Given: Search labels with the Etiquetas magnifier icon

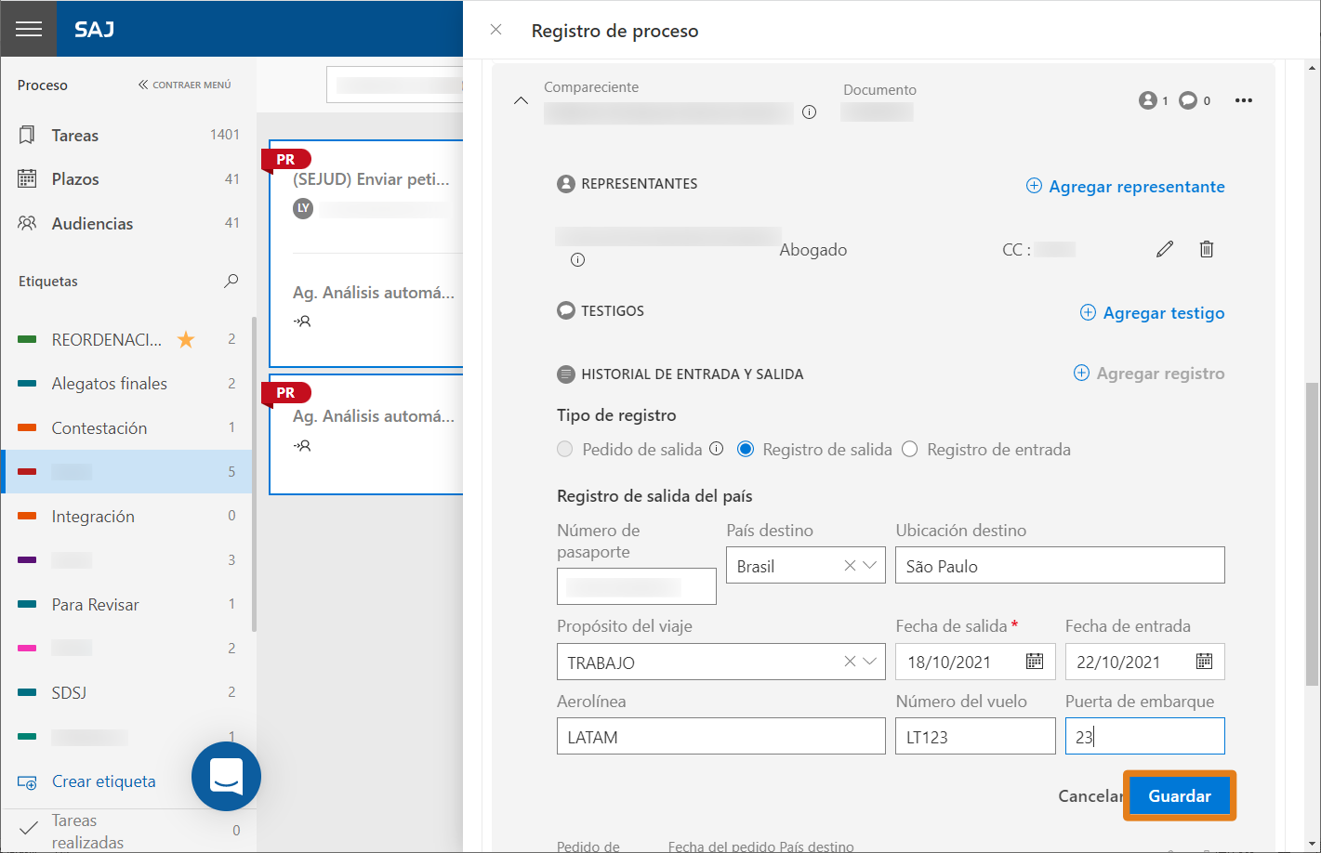Looking at the screenshot, I should coord(231,281).
